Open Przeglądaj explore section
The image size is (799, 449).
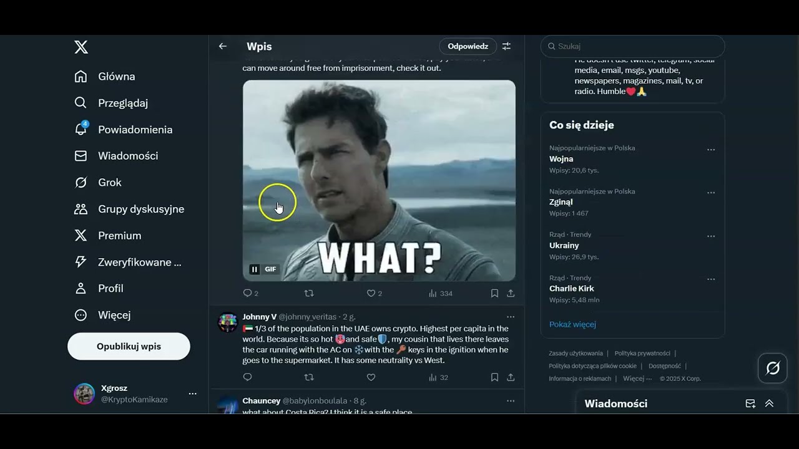pyautogui.click(x=111, y=103)
